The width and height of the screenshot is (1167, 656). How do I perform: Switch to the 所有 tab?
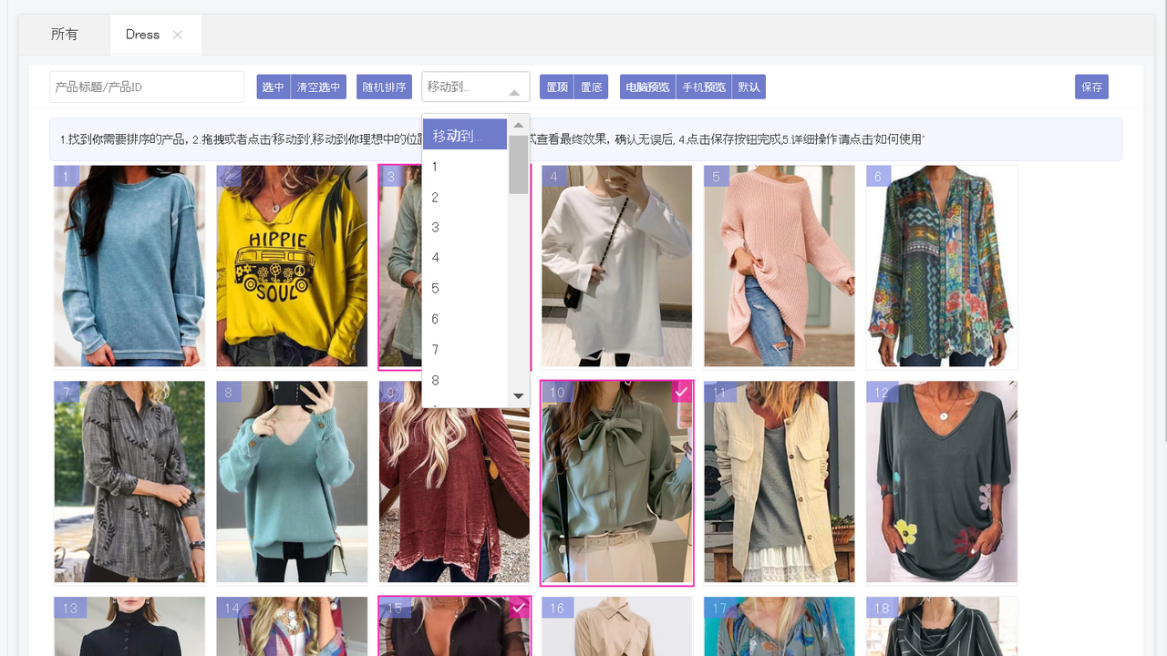(x=65, y=35)
